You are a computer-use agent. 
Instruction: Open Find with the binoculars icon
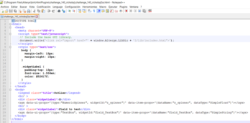59,11
